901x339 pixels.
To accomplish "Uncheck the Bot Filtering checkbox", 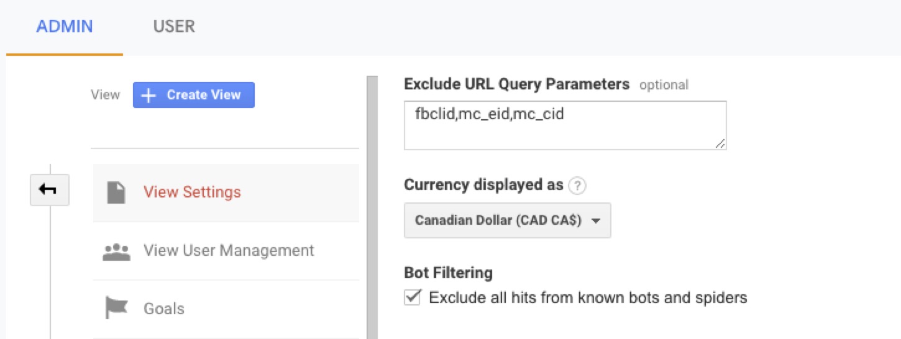I will (413, 297).
